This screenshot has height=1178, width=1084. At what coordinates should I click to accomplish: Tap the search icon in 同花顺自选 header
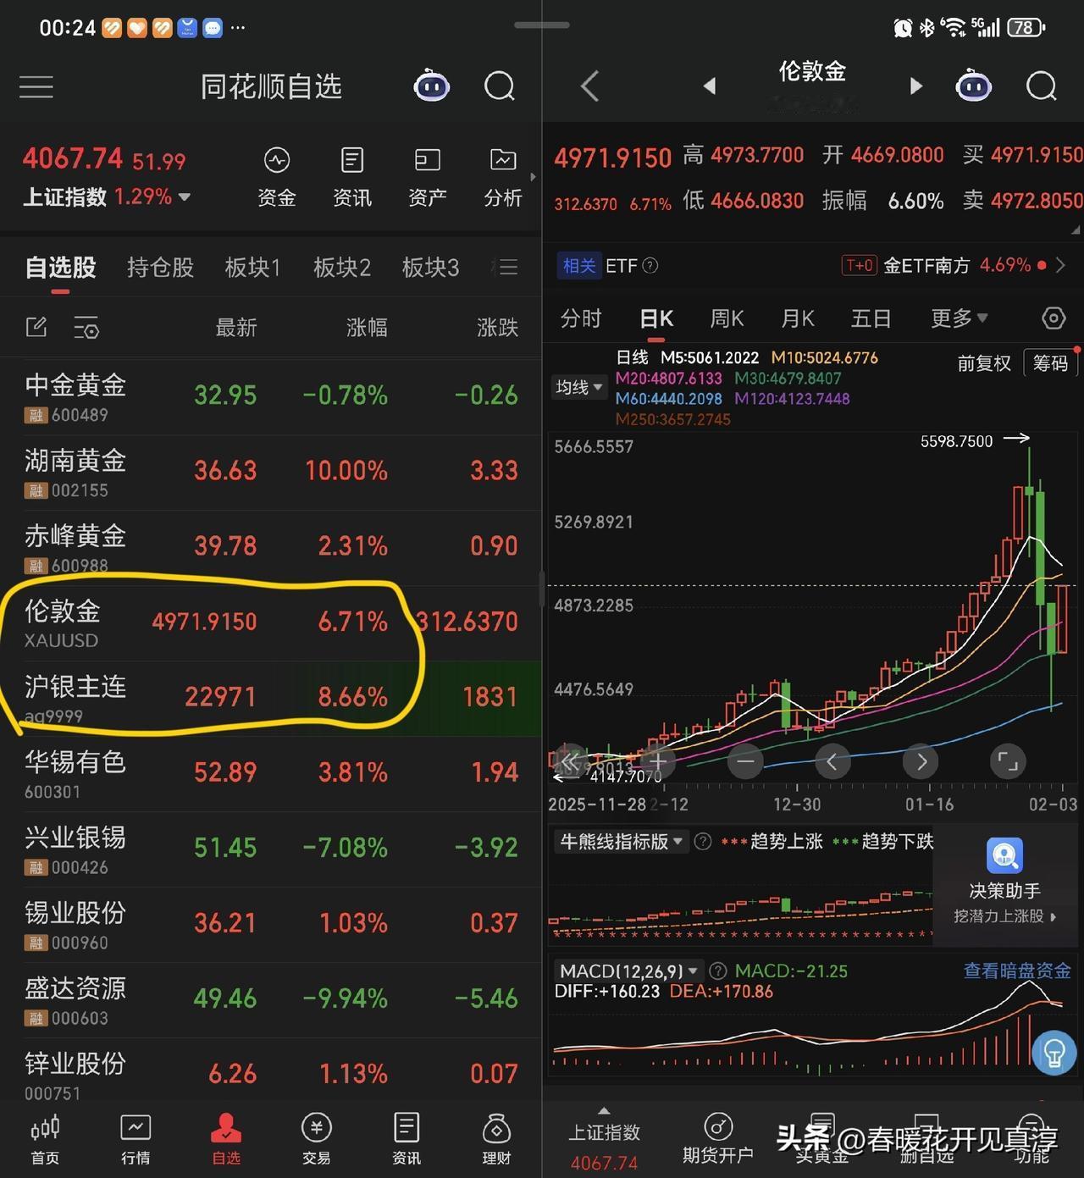coord(500,86)
